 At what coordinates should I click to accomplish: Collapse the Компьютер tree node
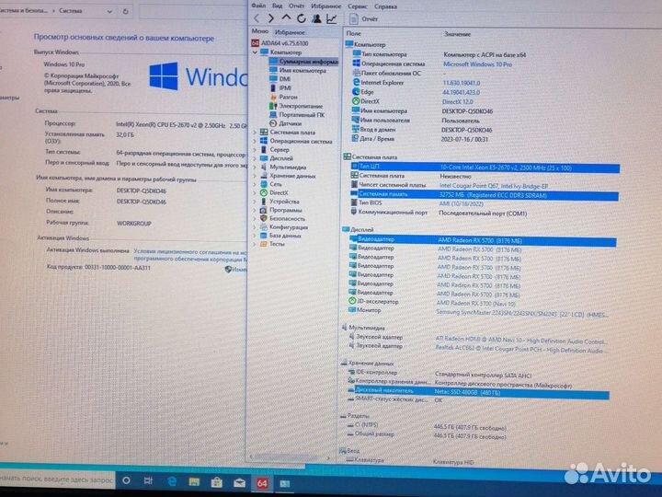click(255, 52)
